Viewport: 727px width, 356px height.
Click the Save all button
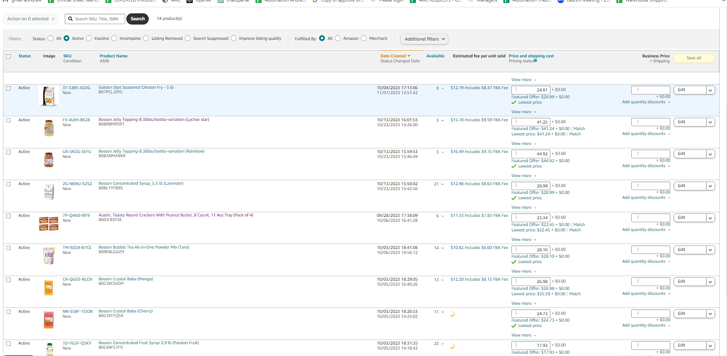pyautogui.click(x=694, y=58)
